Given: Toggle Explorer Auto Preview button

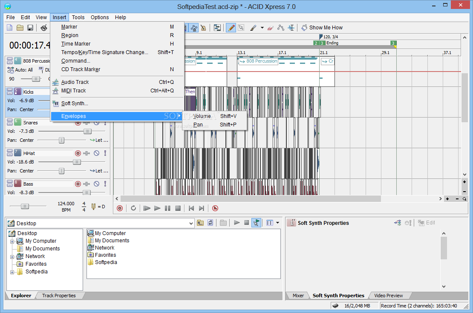Looking at the screenshot, I should [256, 223].
